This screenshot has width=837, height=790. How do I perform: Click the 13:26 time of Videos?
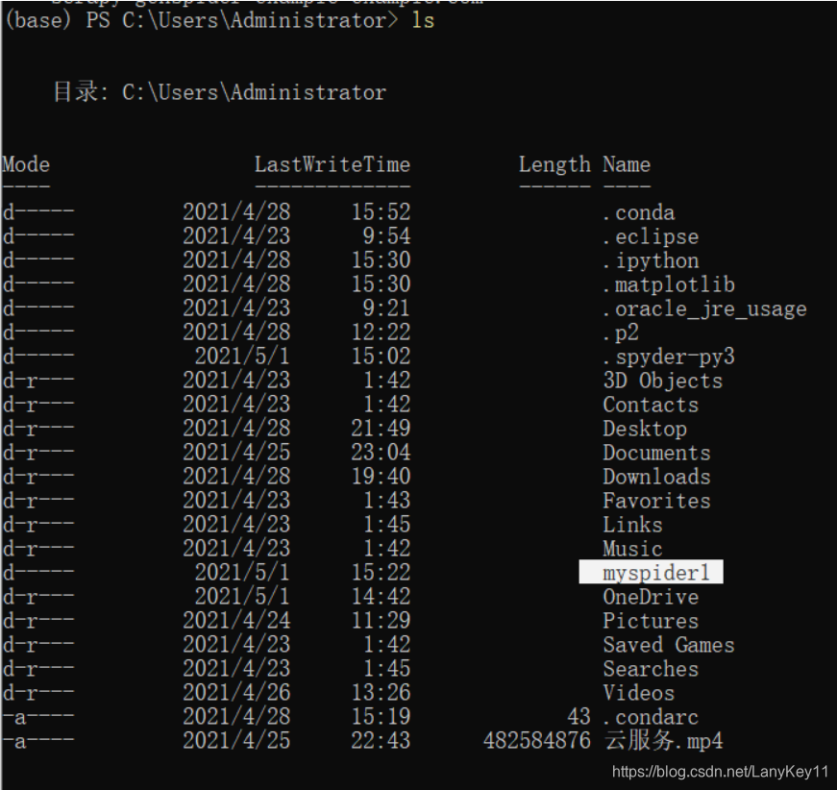(381, 693)
